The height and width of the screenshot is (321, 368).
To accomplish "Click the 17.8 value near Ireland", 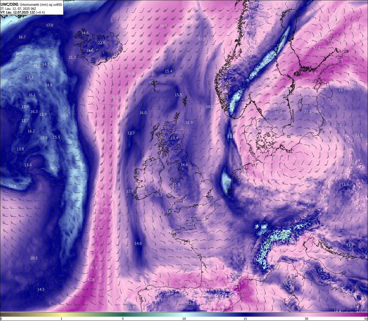I will pos(130,191).
